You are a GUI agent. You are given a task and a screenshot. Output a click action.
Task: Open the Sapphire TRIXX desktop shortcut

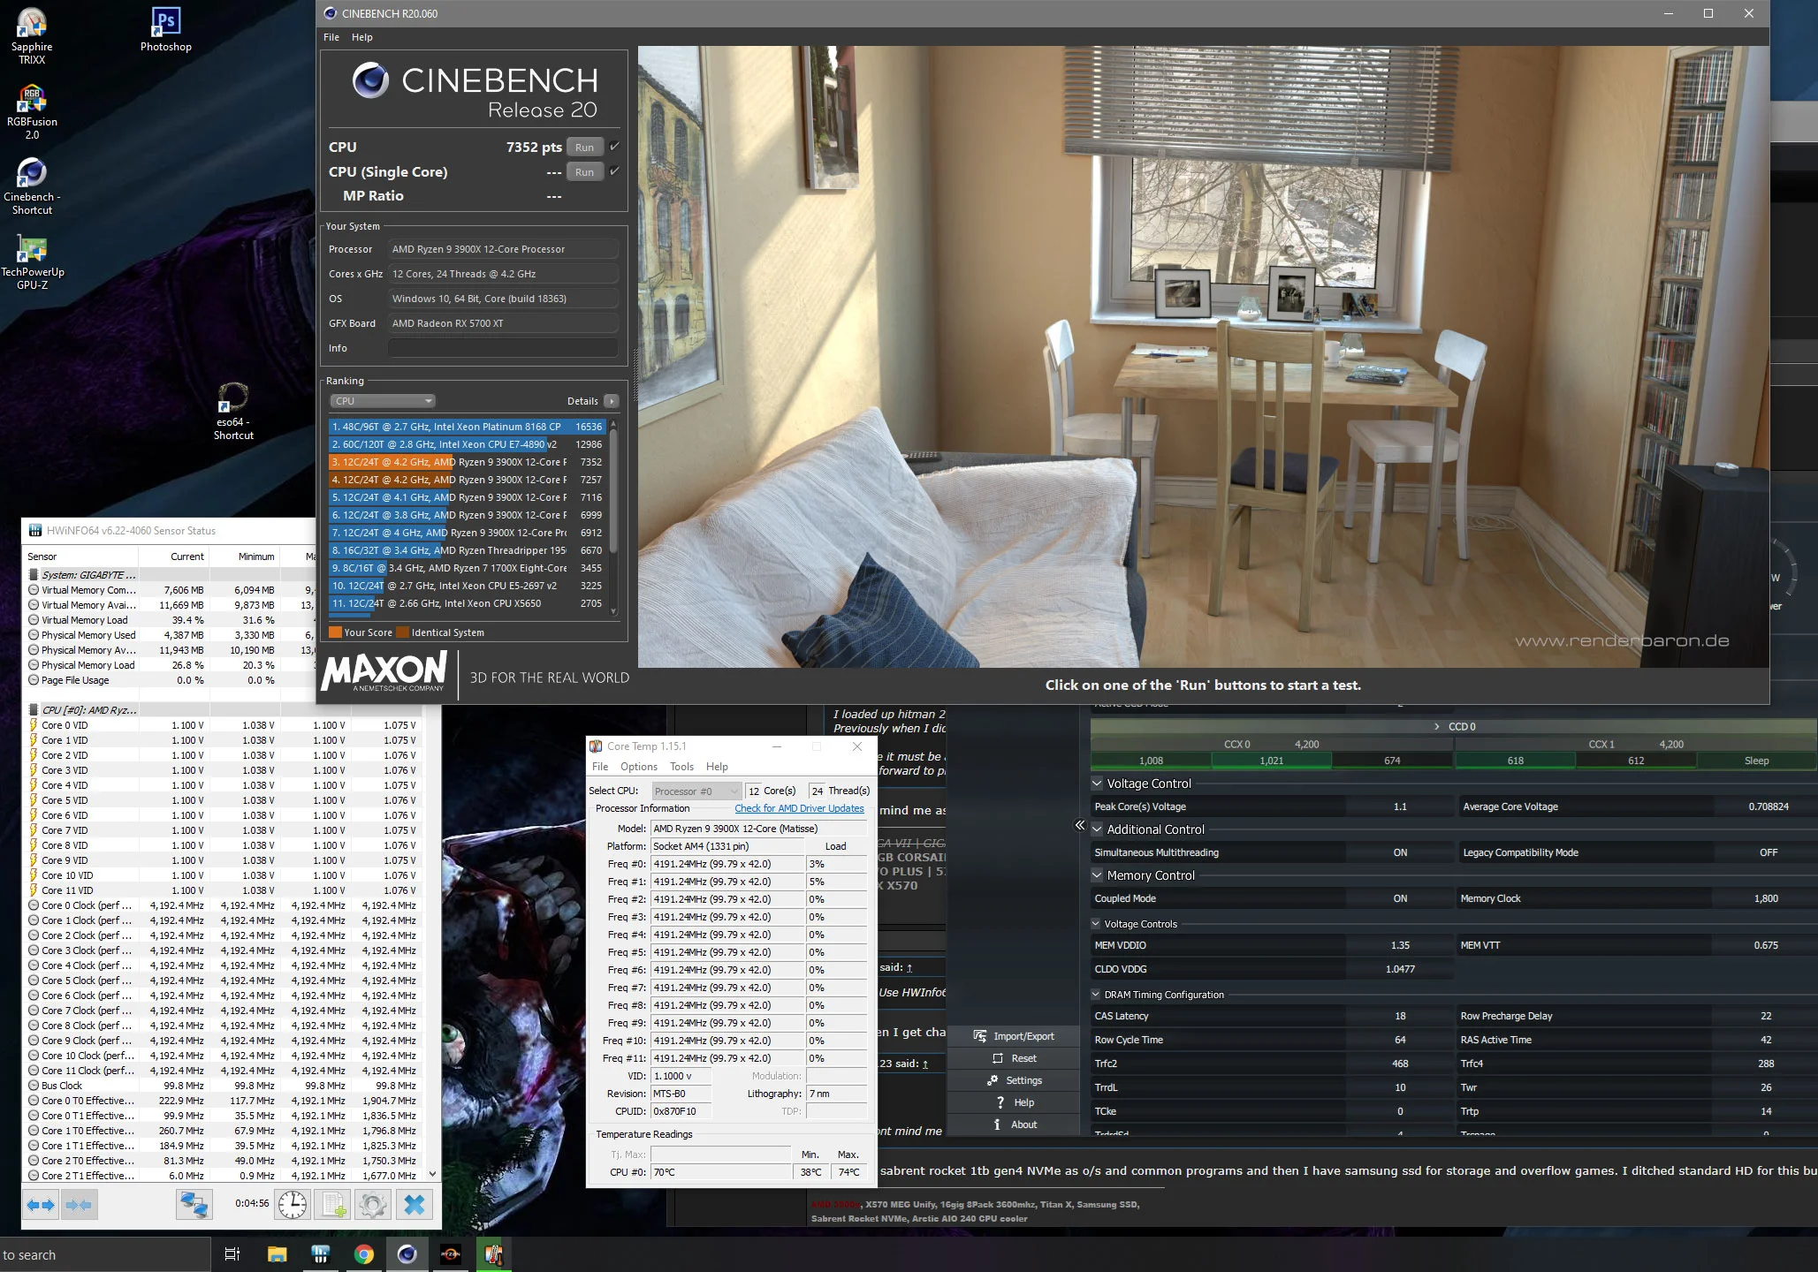tap(32, 35)
